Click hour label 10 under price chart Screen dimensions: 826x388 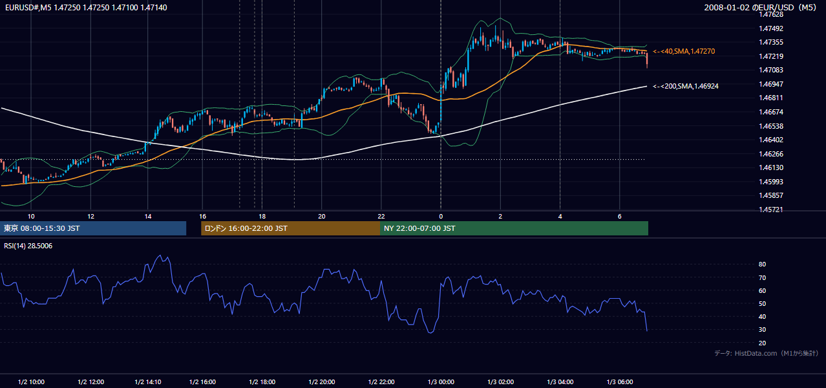tap(31, 216)
